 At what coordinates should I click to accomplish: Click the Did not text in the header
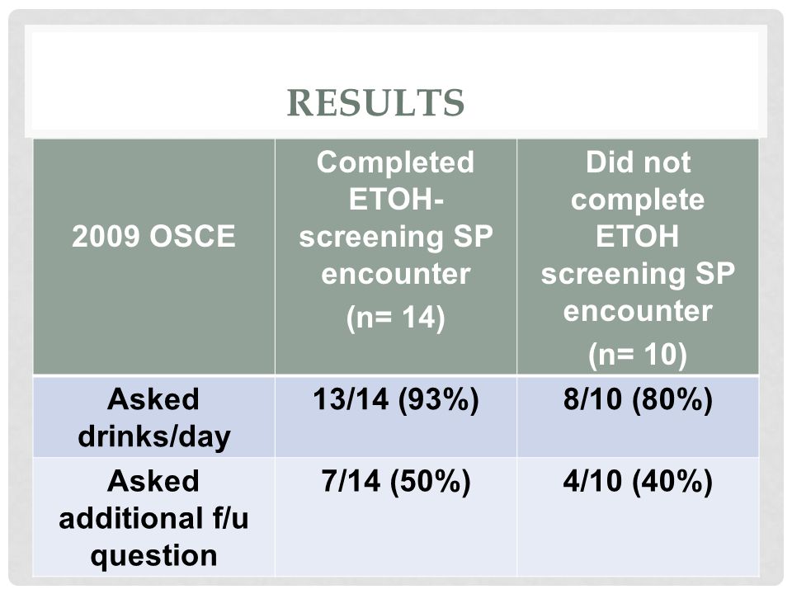(638, 163)
